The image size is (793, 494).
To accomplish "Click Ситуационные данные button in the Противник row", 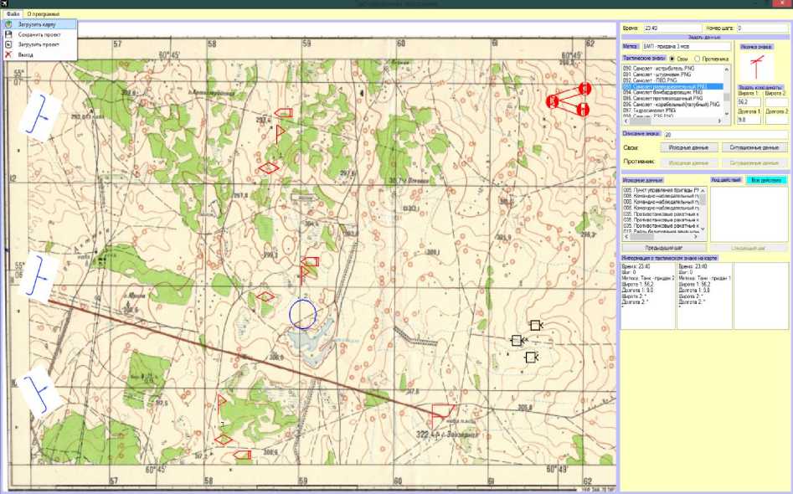I will [x=754, y=163].
